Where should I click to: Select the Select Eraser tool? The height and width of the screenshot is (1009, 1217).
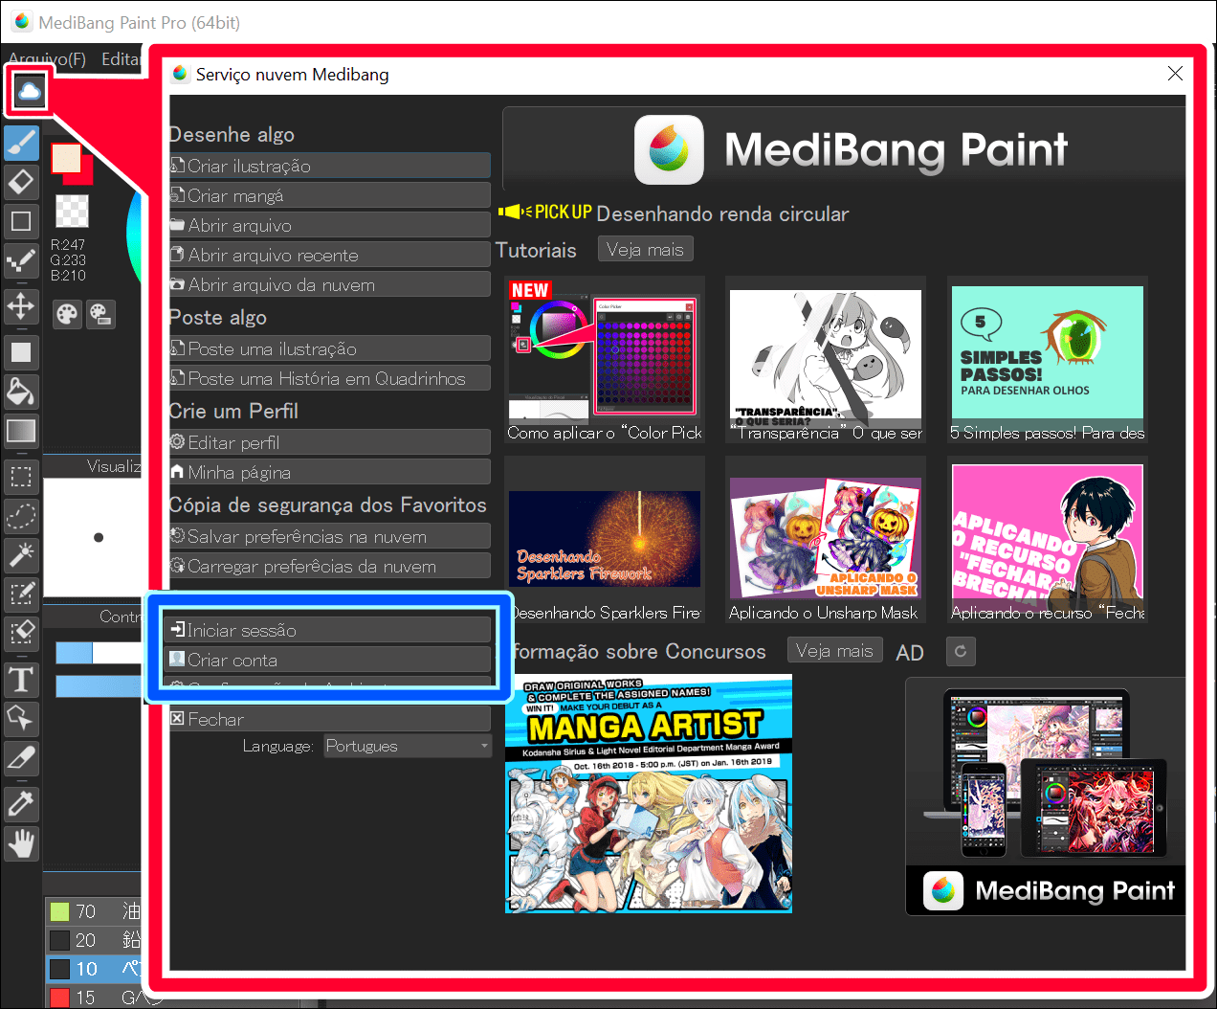coord(21,632)
